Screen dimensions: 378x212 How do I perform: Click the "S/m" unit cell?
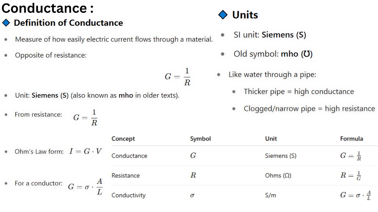pyautogui.click(x=271, y=195)
